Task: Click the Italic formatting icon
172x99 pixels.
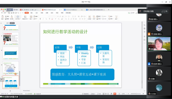Action: pos(43,19)
